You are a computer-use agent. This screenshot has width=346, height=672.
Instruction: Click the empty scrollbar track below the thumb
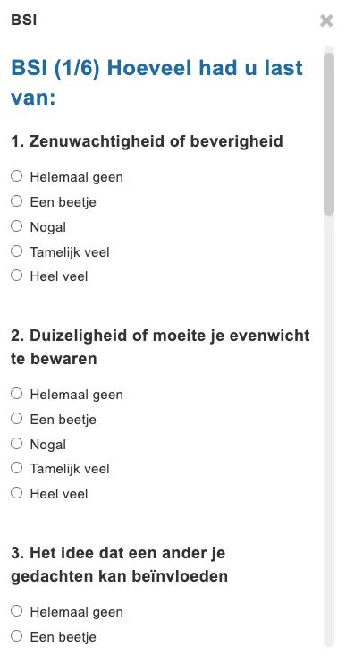coord(329,429)
